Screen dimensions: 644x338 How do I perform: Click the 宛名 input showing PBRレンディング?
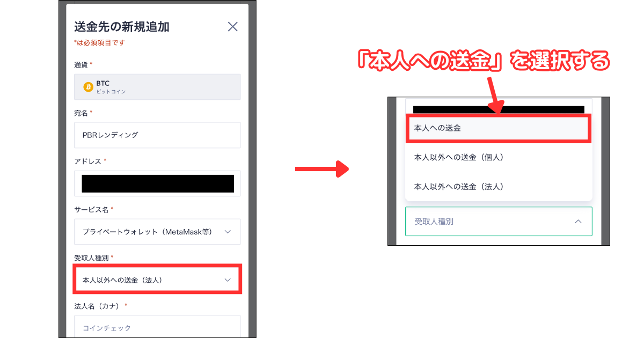point(157,135)
